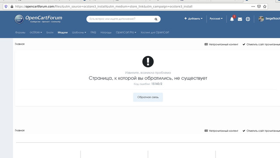Click the tracking protection shield icon
This screenshot has height=158, width=280.
(x=6, y=7)
